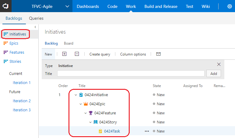Open the 0424Task ellipsis actions menu

coord(147,131)
